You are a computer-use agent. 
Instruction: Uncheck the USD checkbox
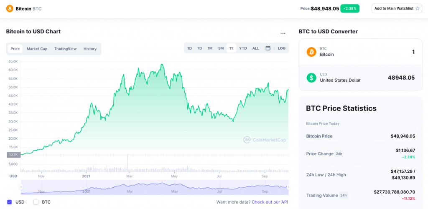(10, 202)
